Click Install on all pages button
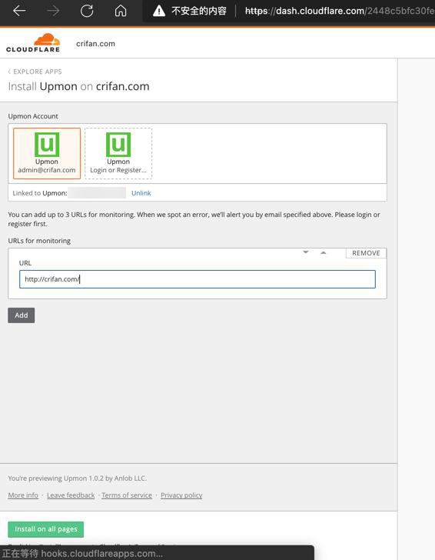Viewport: 435px width, 560px height. pyautogui.click(x=45, y=529)
